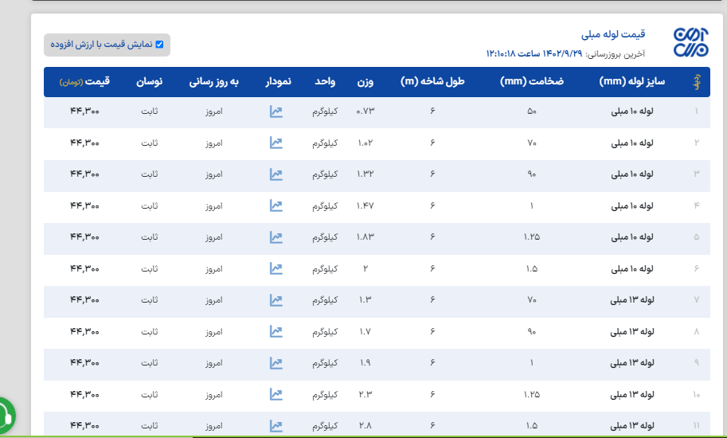
Task: Open chart icon for 1.02 kg pipe row
Action: pos(276,143)
